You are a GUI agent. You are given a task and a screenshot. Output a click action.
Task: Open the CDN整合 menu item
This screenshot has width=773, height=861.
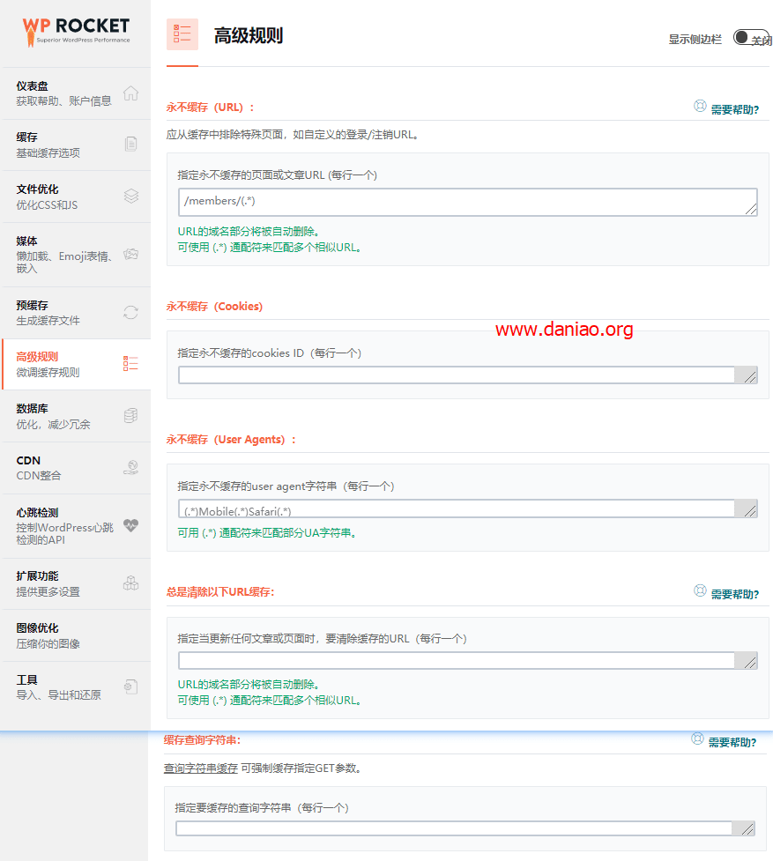(76, 468)
